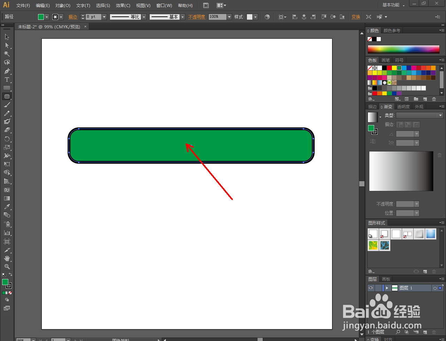Click 变换 link in control bar

[x=356, y=17]
